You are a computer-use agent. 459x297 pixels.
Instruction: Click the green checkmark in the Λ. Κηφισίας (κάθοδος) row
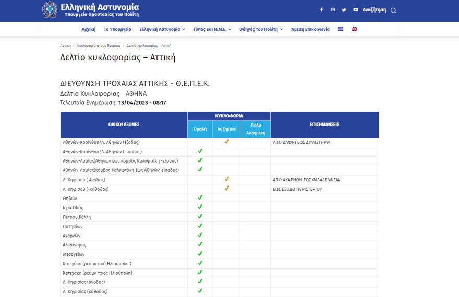(200, 291)
